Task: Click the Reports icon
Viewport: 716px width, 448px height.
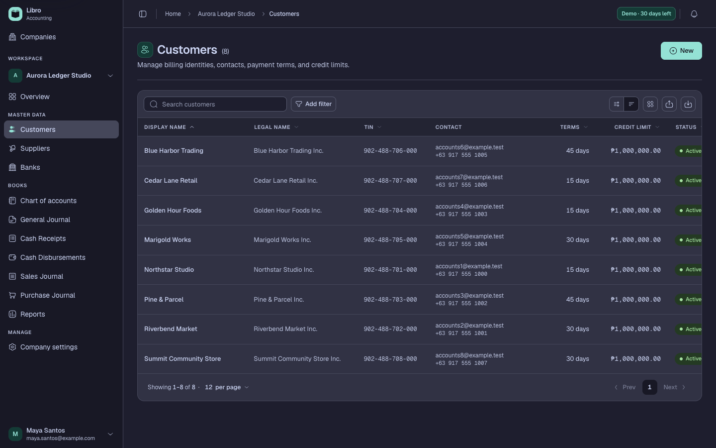Action: 12,314
